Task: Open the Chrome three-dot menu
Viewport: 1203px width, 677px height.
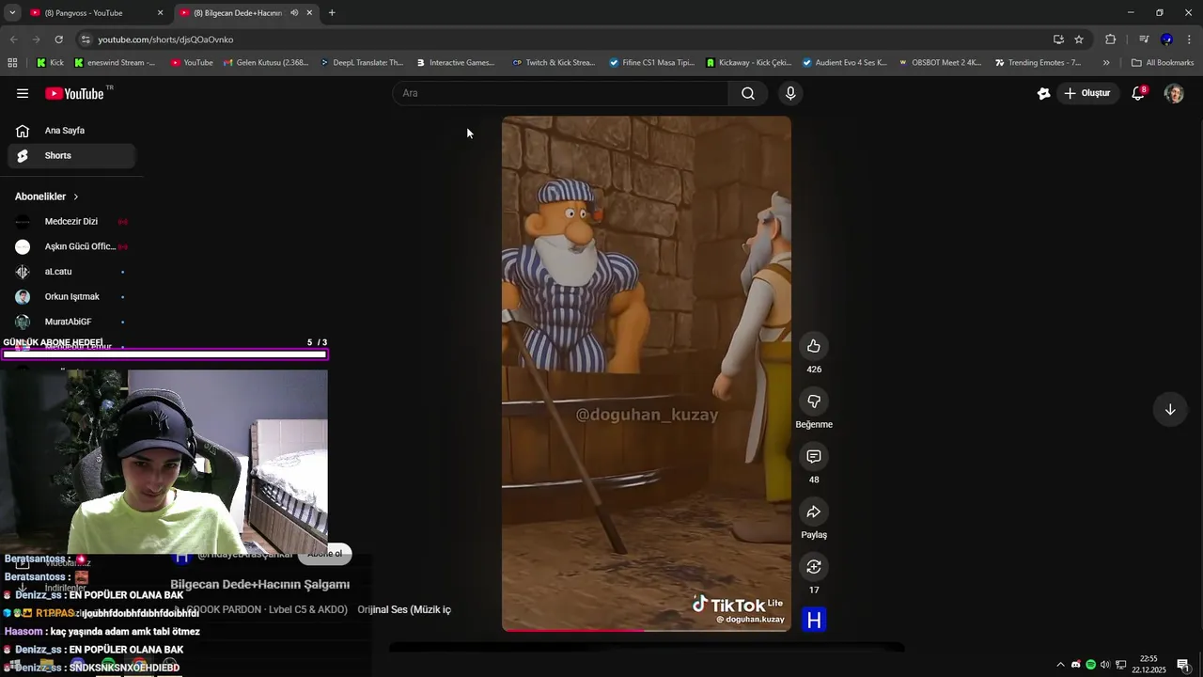Action: point(1190,39)
